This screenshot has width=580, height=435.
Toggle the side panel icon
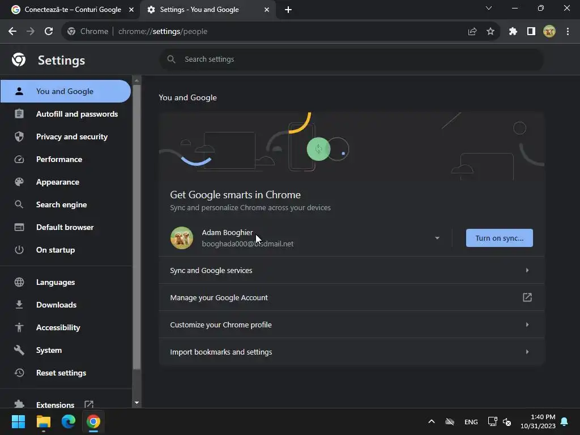(x=531, y=32)
